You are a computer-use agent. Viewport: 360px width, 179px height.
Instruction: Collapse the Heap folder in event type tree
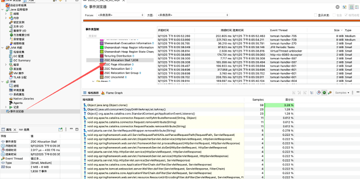point(93,81)
